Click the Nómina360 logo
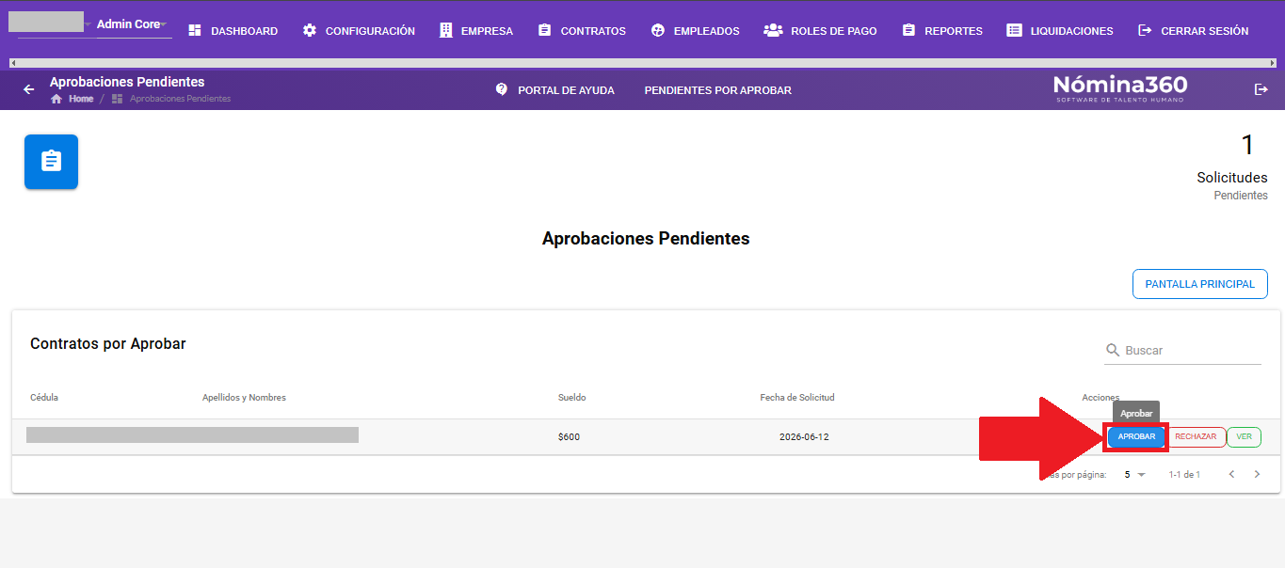Image resolution: width=1285 pixels, height=568 pixels. (x=1120, y=88)
